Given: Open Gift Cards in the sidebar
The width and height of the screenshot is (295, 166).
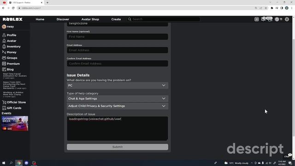Looking at the screenshot, I should (12, 108).
